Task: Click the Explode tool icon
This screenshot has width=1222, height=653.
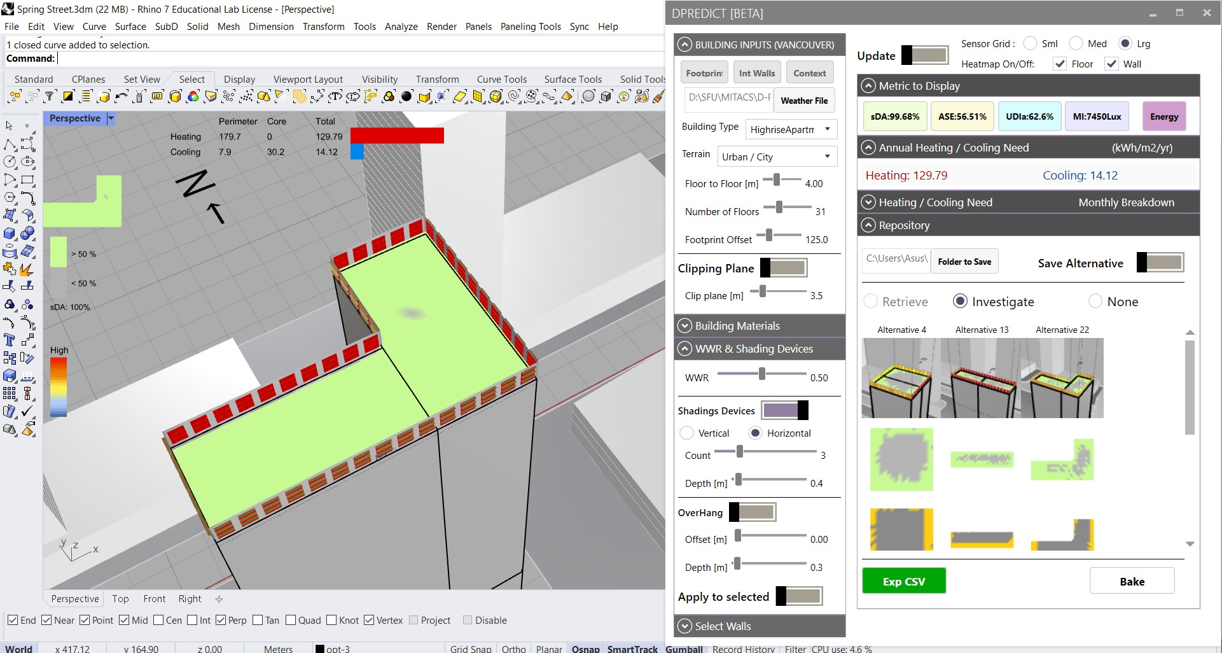Action: click(27, 270)
